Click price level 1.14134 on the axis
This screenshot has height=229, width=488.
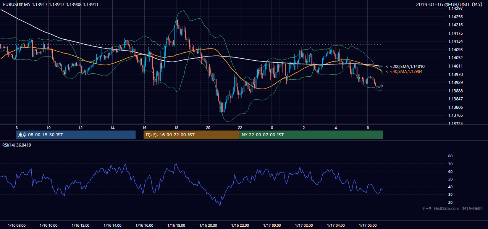coord(455,41)
